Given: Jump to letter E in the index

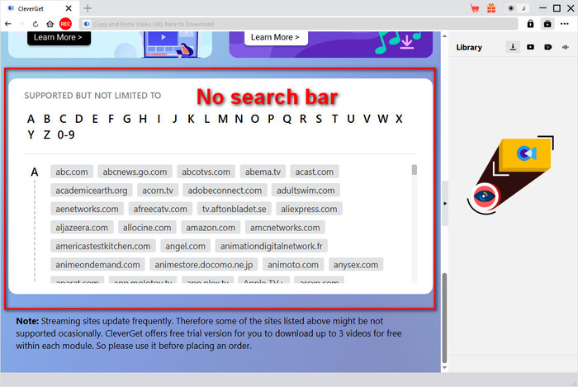Looking at the screenshot, I should point(95,119).
